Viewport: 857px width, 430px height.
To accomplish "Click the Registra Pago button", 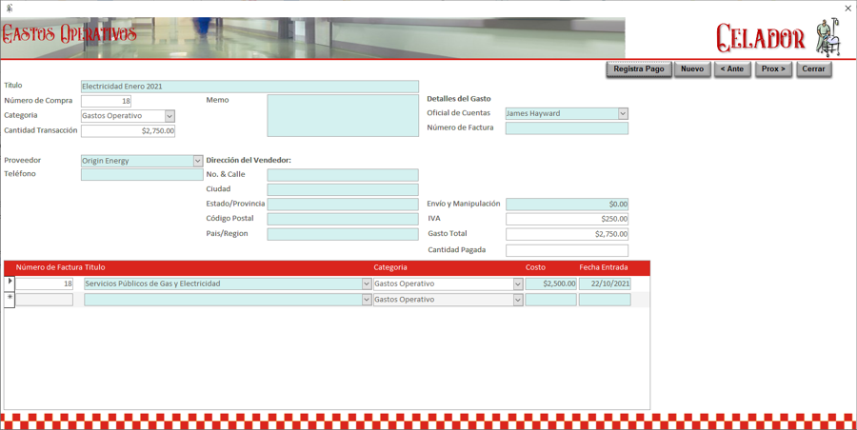I will pyautogui.click(x=638, y=69).
